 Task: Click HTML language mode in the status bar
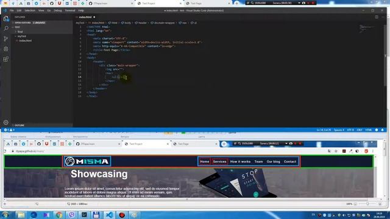(x=368, y=130)
